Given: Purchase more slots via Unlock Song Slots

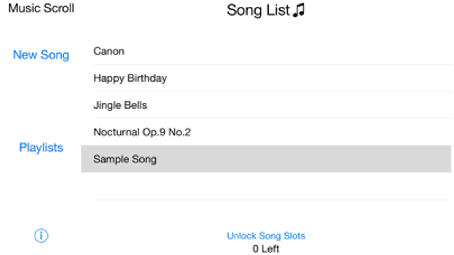Looking at the screenshot, I should [x=266, y=236].
